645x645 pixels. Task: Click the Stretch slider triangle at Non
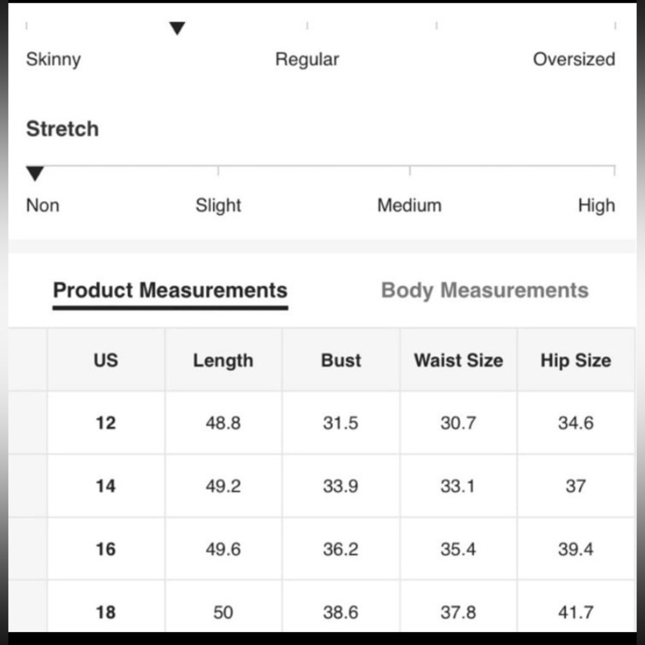pyautogui.click(x=35, y=173)
